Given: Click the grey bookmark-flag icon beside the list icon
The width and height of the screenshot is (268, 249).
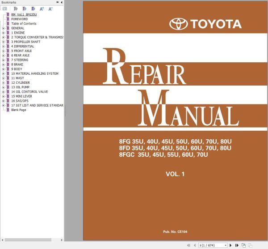Looking at the screenshot, I should (15, 9).
